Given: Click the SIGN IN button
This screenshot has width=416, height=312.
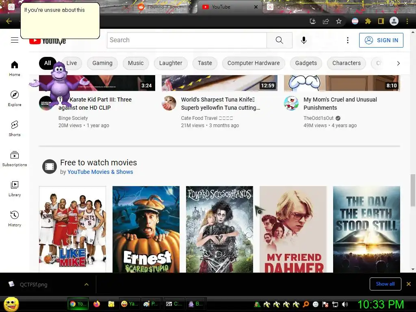Looking at the screenshot, I should pos(381,40).
